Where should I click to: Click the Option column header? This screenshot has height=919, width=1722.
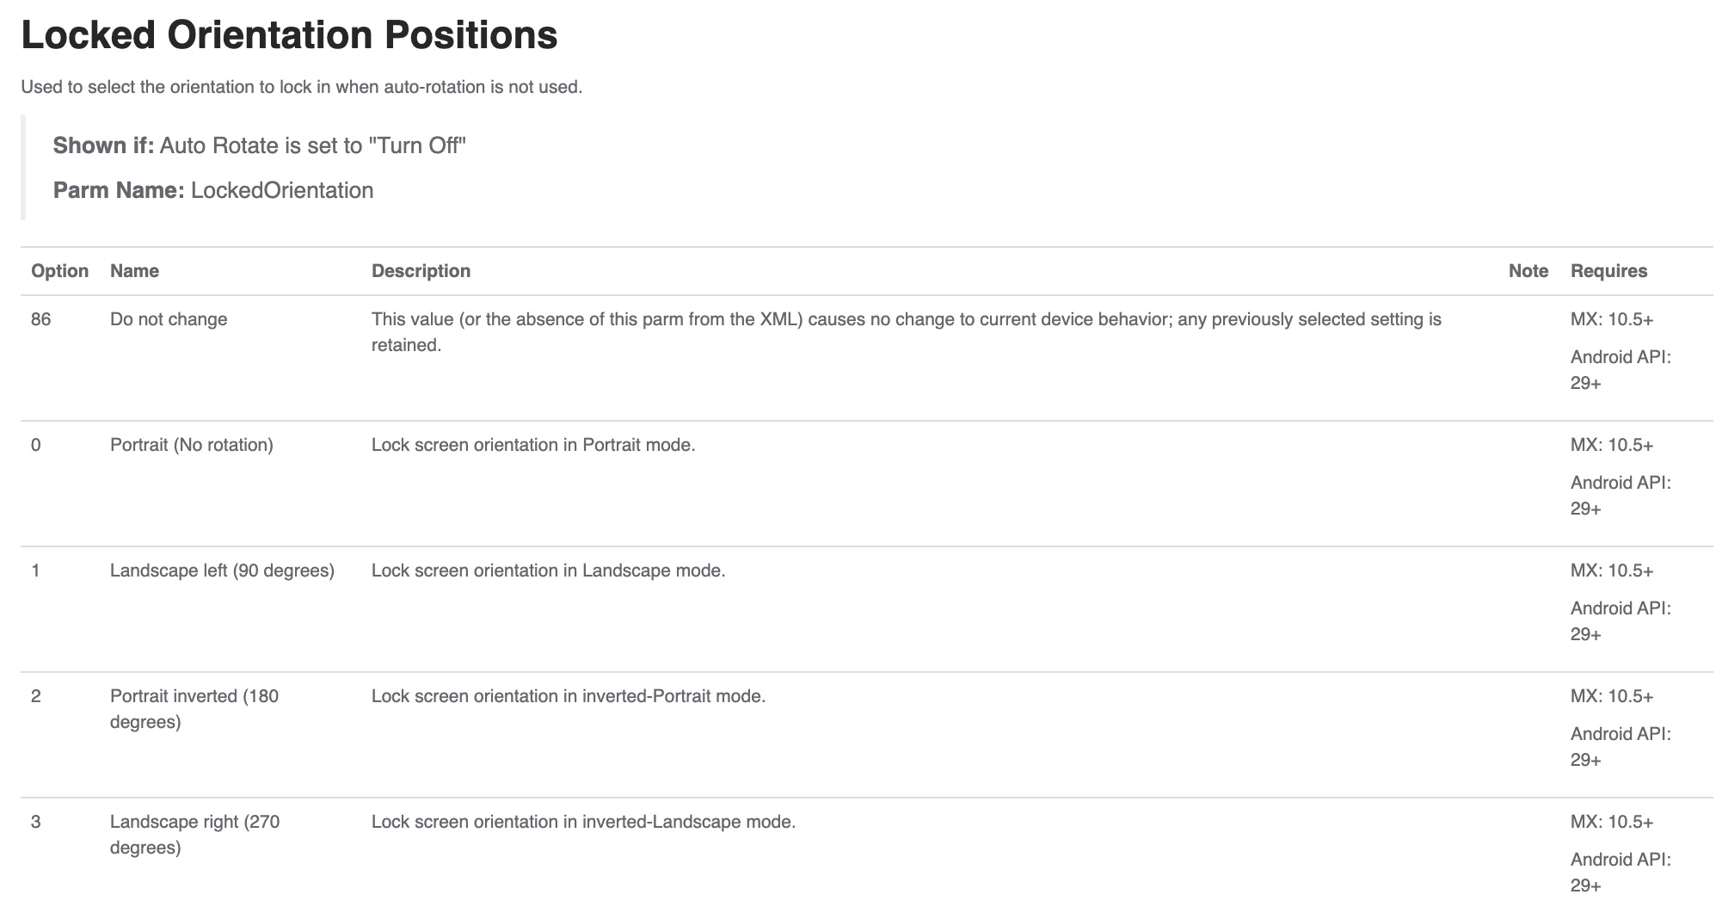59,271
